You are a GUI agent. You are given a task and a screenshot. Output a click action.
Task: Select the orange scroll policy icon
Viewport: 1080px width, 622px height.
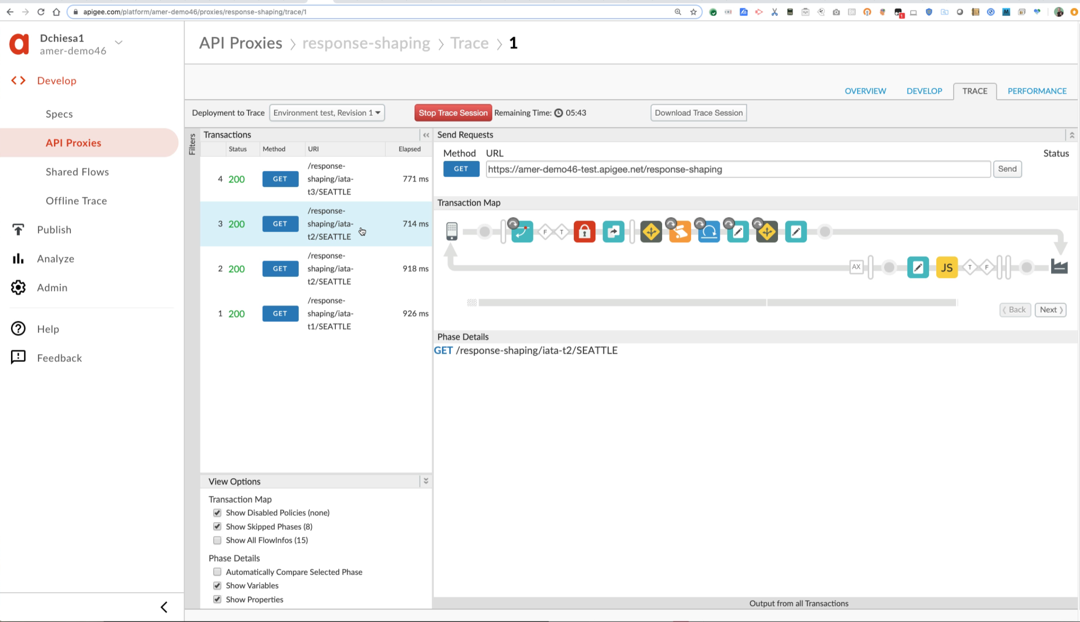tap(680, 232)
